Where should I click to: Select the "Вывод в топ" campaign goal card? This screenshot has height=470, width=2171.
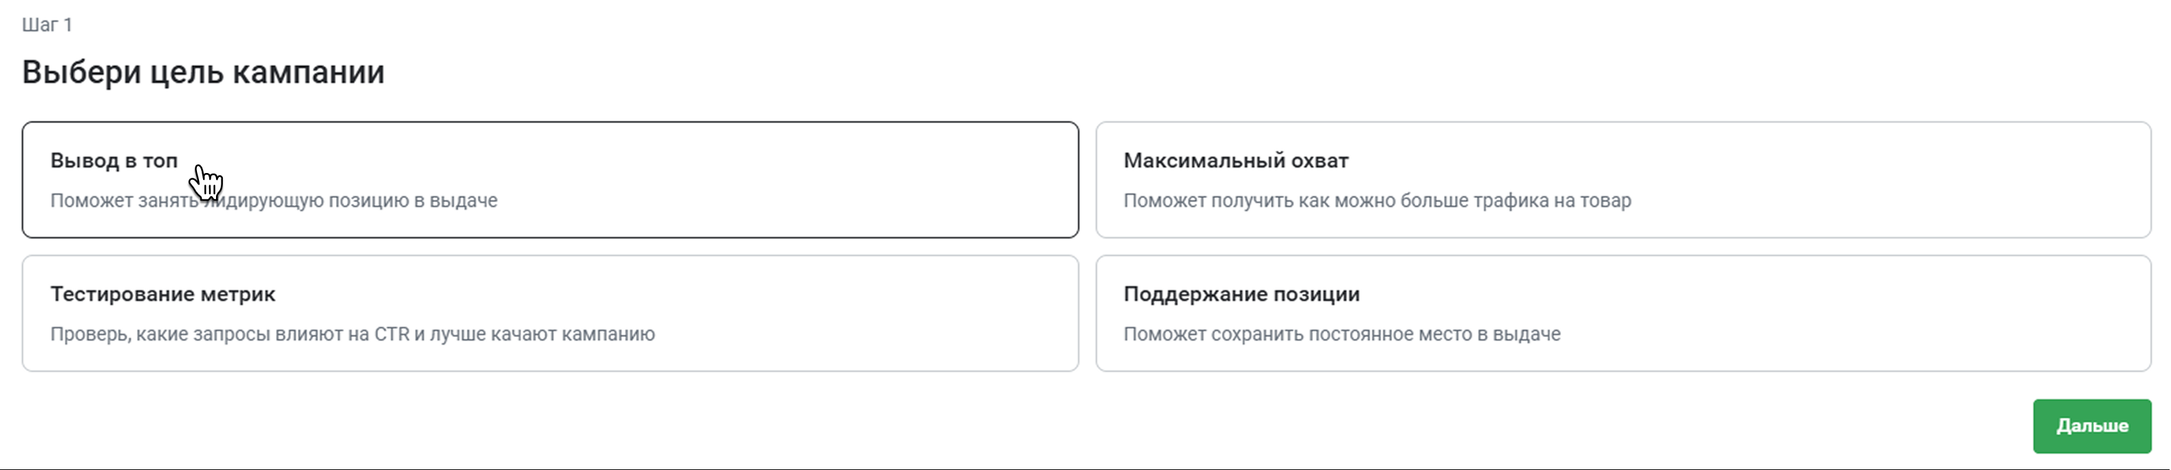[x=551, y=179]
